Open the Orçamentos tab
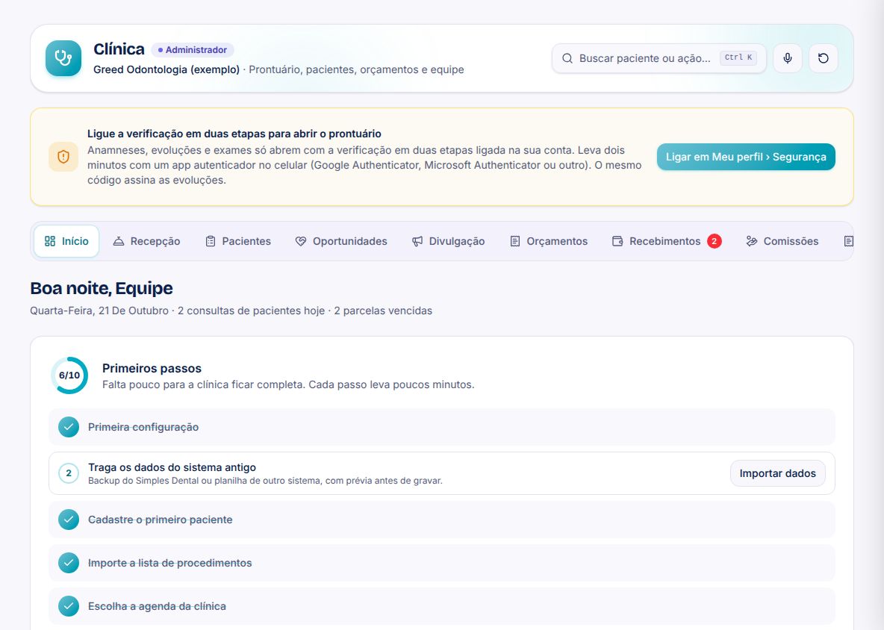The image size is (884, 630). (x=549, y=241)
